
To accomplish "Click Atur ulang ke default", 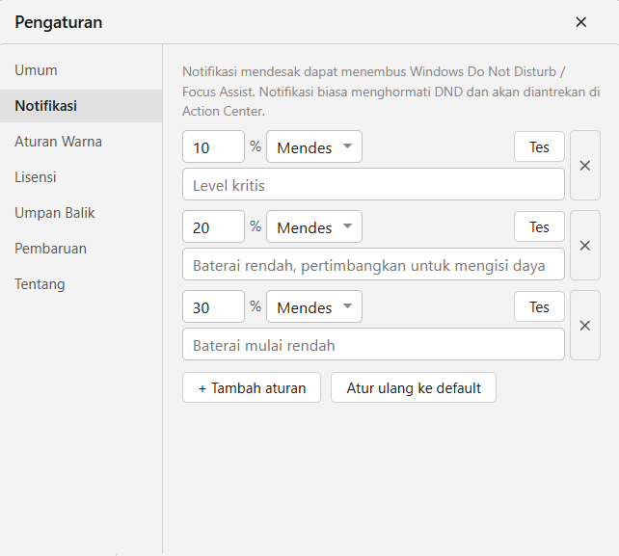I will pos(414,387).
